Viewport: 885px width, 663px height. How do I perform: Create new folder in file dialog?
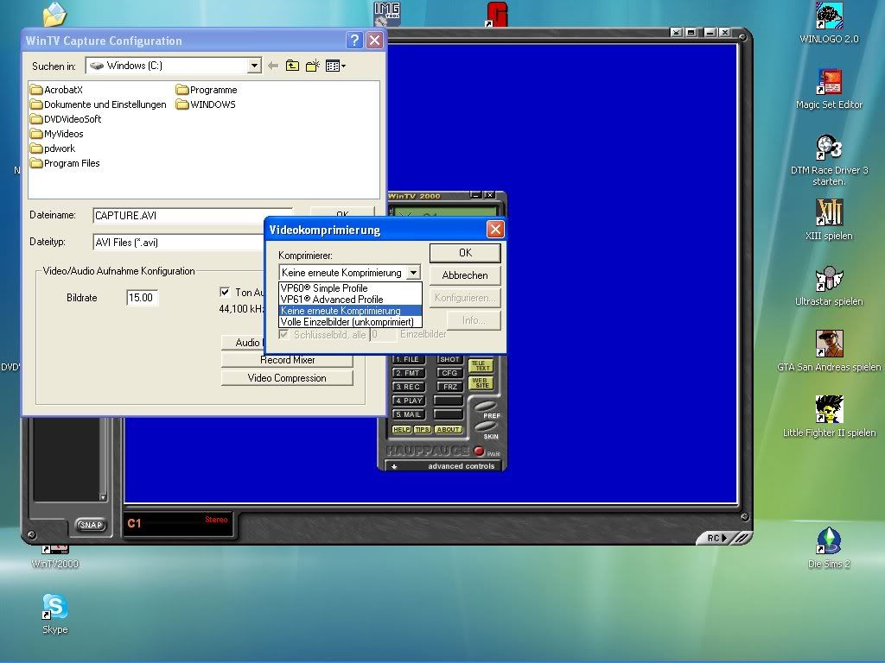click(312, 66)
